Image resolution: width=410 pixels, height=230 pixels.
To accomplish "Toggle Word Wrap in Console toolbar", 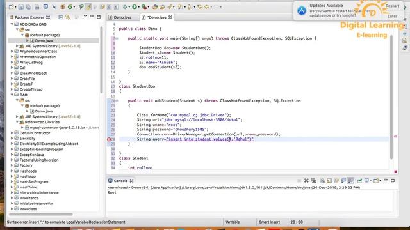I will (336, 180).
